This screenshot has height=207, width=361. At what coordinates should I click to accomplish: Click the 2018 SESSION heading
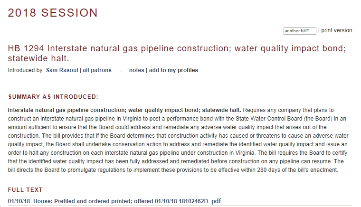(x=53, y=13)
